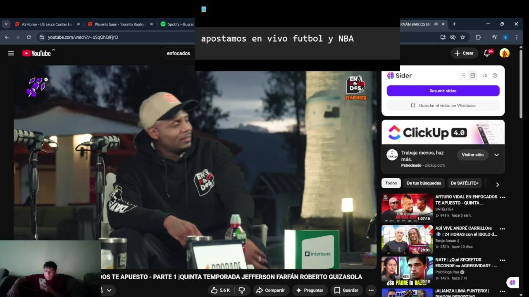Close the active YouTube tab
The width and height of the screenshot is (529, 297).
pos(444,24)
